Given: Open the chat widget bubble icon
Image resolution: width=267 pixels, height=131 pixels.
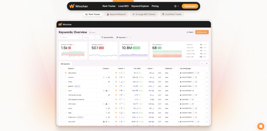Looking at the screenshot, I should 261,126.
